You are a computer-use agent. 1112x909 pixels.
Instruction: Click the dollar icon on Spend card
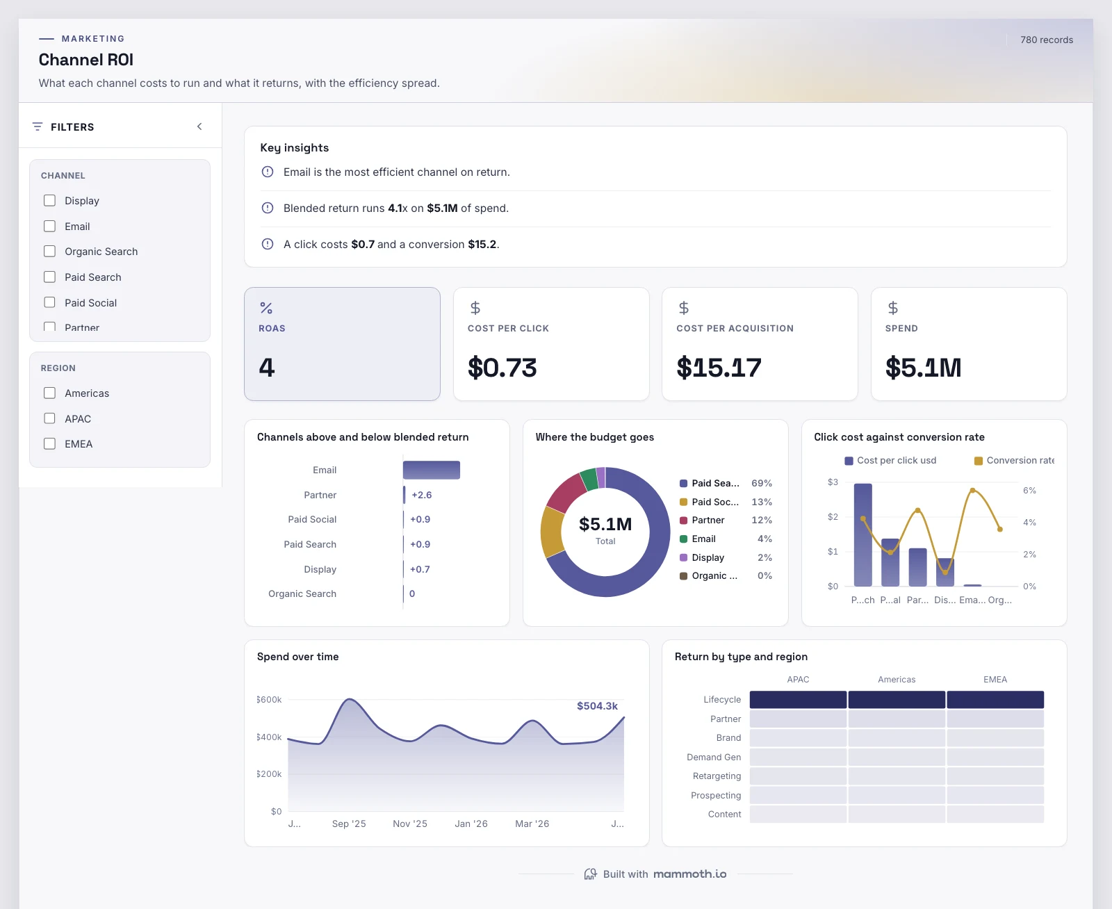(x=893, y=308)
